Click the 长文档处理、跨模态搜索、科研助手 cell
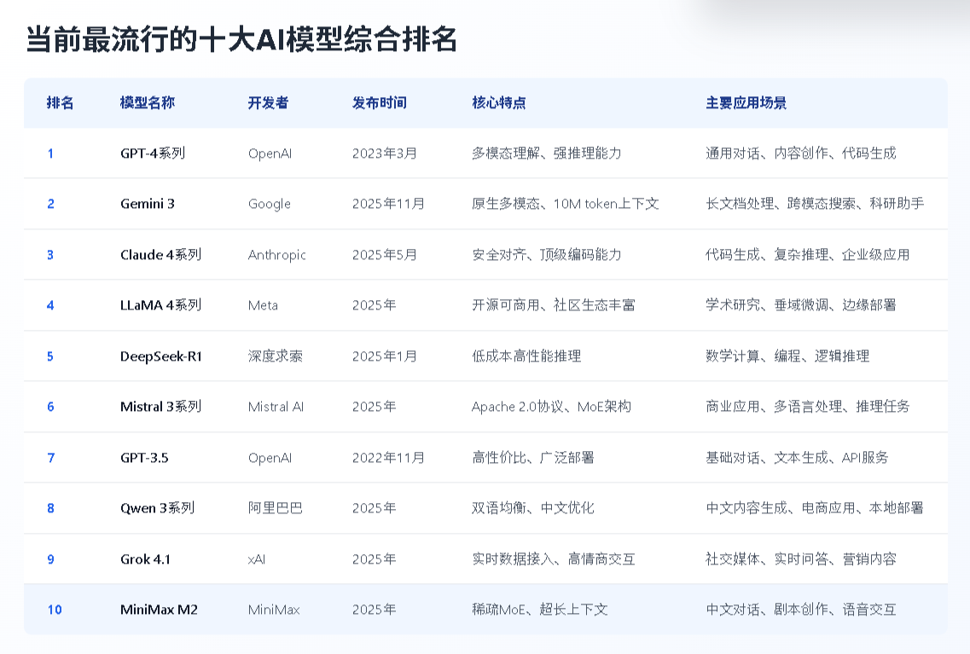 [815, 204]
